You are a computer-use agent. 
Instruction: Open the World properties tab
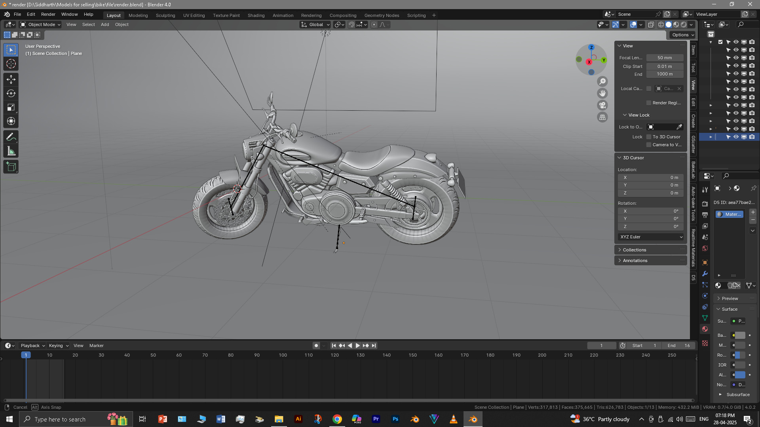click(705, 248)
